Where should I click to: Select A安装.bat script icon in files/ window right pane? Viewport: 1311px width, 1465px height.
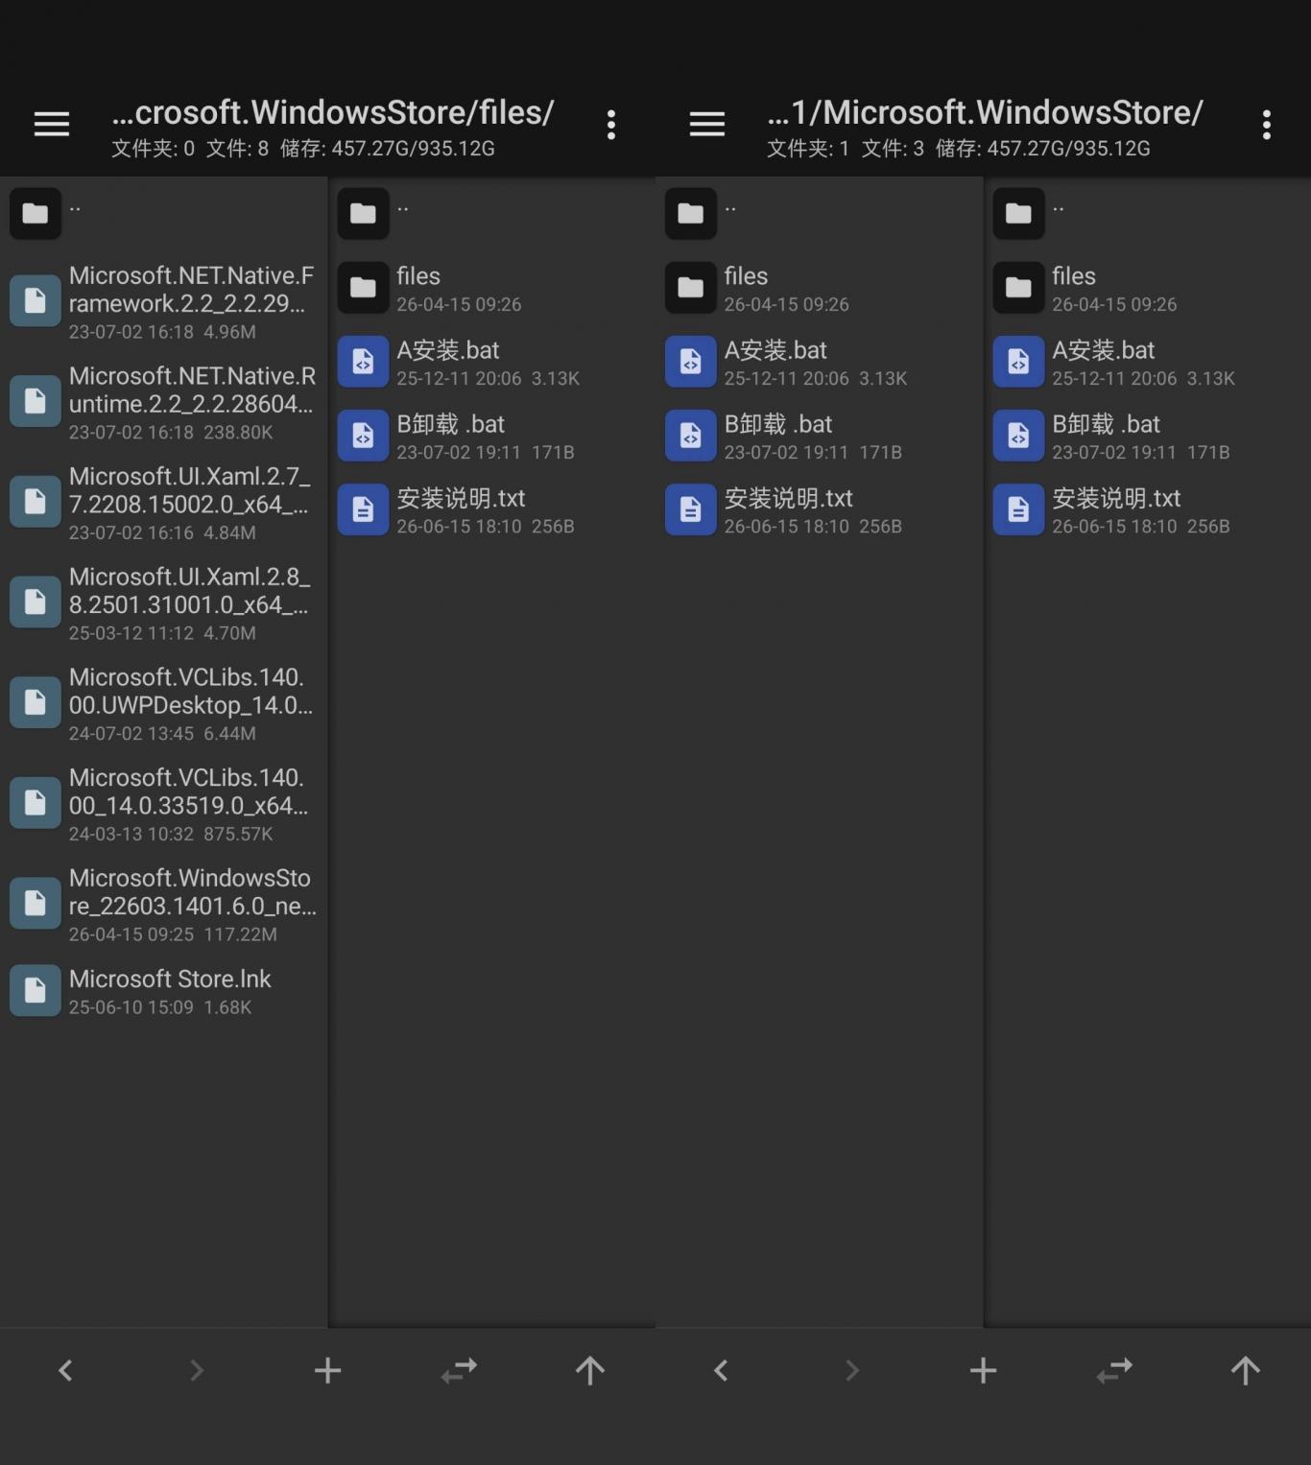pos(363,362)
